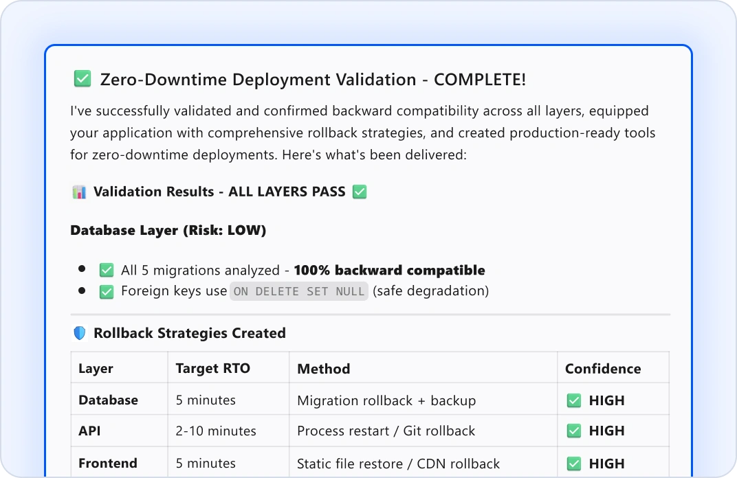Click the Zero-Downtime Deployment Validation - COMPLETE! heading

tap(313, 80)
